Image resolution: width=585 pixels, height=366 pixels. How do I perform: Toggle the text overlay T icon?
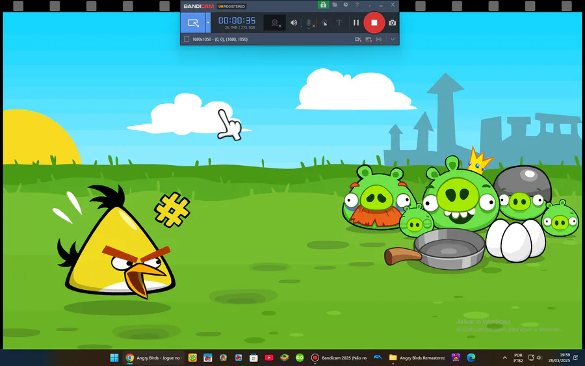(x=339, y=23)
